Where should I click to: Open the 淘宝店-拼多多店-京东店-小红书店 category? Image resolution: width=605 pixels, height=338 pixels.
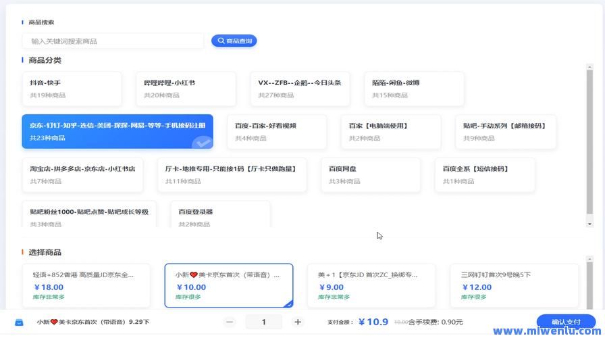[82, 175]
